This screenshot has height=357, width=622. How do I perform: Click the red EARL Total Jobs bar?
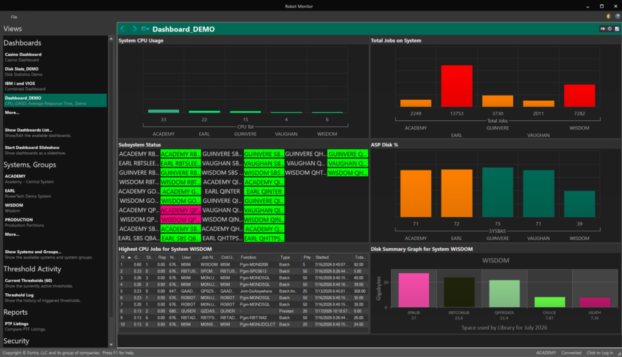pos(457,86)
